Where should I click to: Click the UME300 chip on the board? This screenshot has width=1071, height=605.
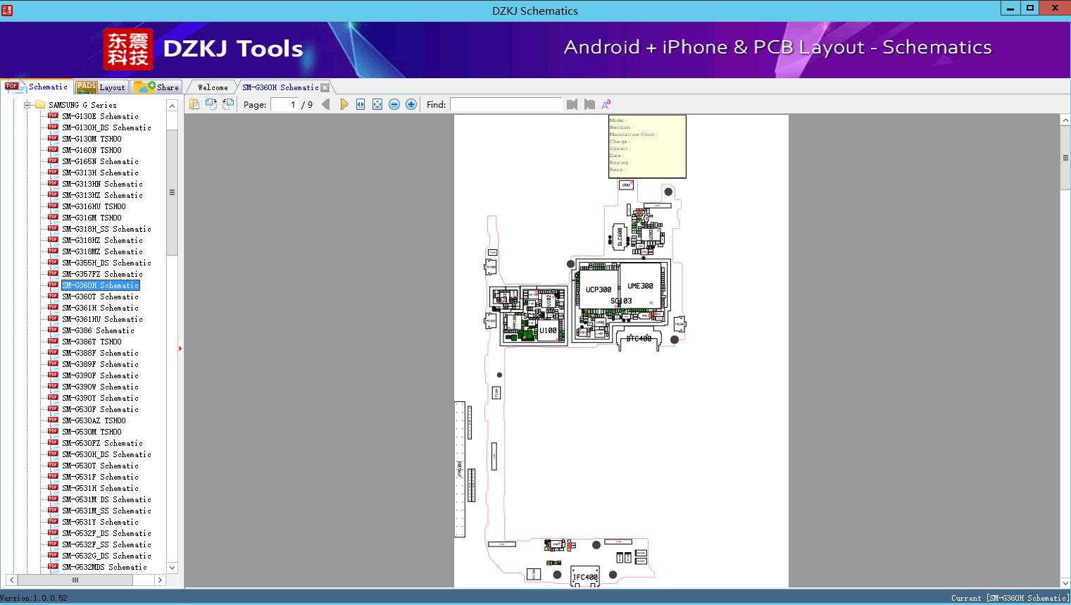click(641, 285)
